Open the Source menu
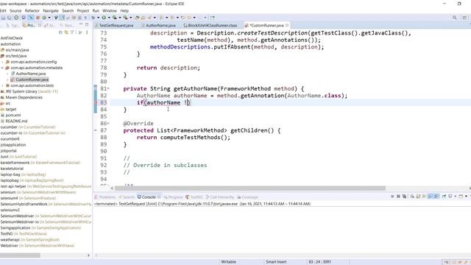 [15, 10]
